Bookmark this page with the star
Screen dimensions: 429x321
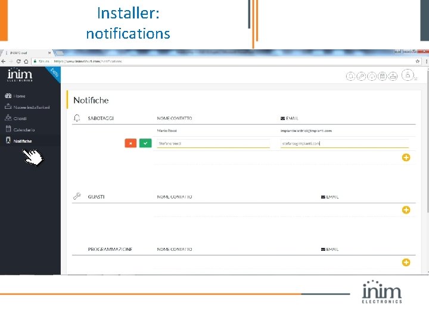click(x=418, y=61)
